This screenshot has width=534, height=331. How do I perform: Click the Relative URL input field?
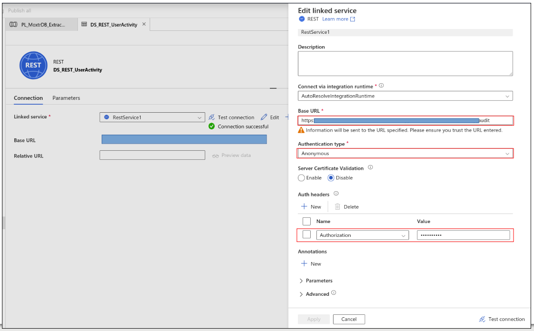(152, 155)
